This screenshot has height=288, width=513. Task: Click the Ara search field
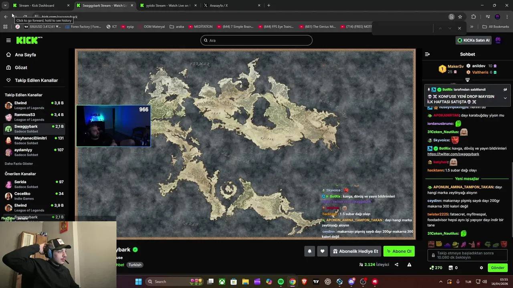tap(256, 40)
